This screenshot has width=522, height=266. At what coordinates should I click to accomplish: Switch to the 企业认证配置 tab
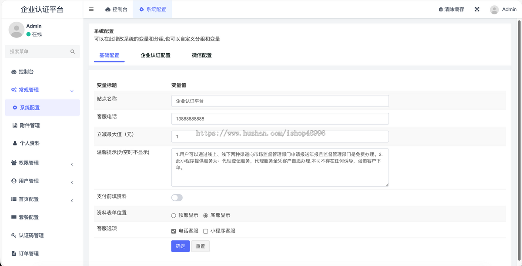pos(155,55)
